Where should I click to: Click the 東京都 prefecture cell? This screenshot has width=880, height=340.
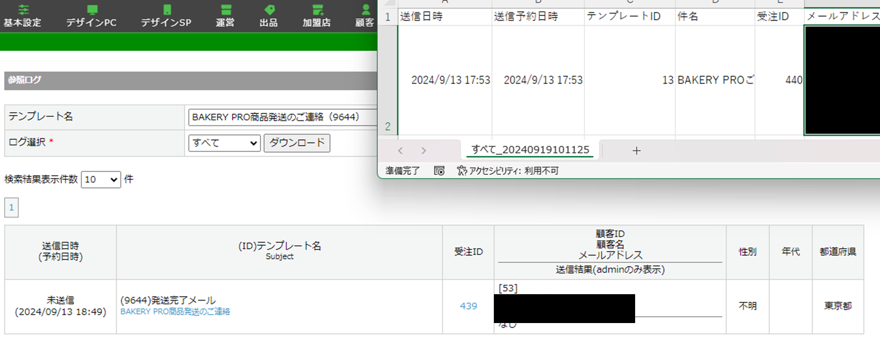click(x=838, y=306)
